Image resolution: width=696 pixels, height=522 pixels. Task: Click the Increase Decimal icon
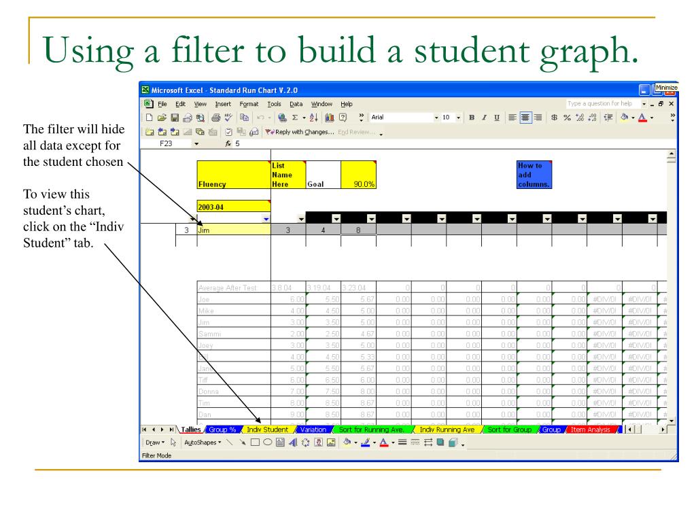[580, 118]
